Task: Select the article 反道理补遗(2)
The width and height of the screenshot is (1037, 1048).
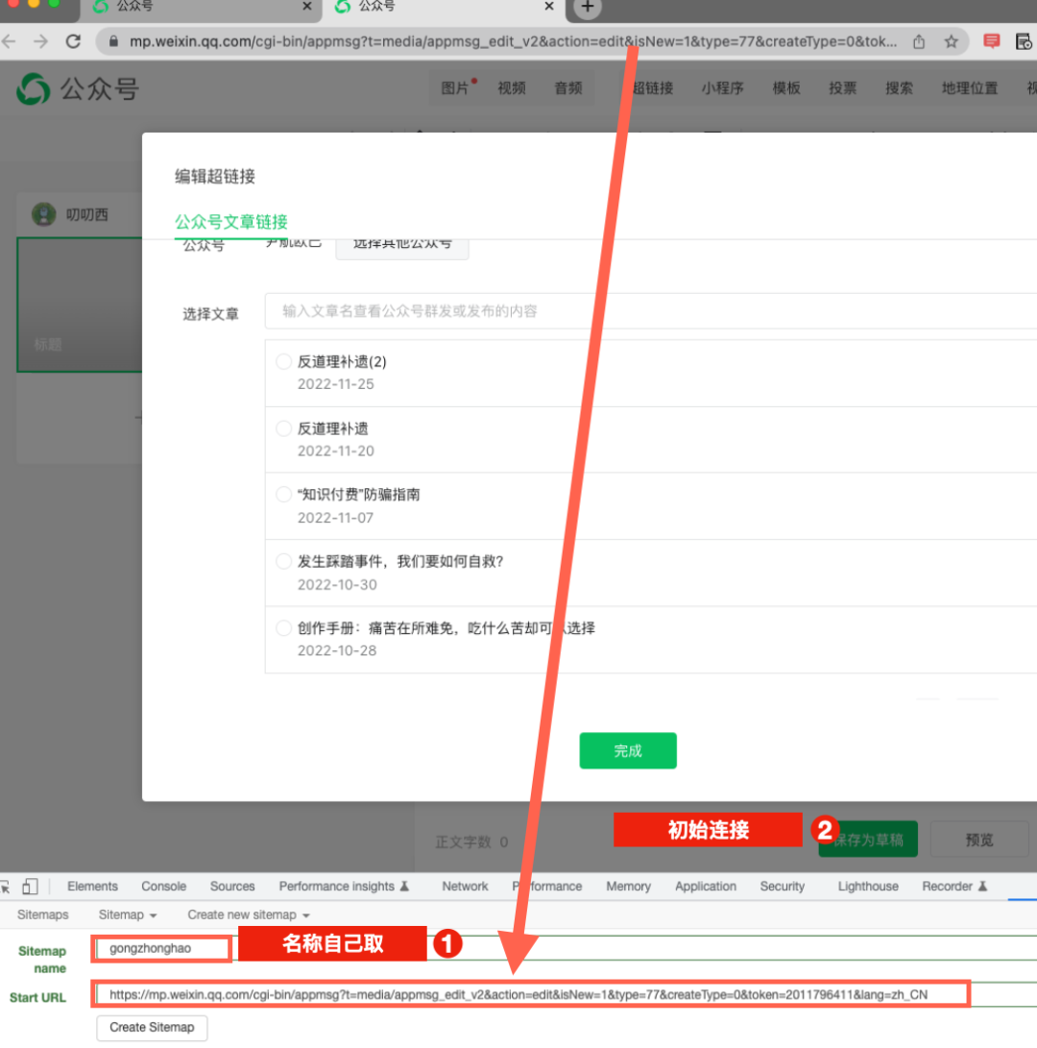Action: click(283, 362)
